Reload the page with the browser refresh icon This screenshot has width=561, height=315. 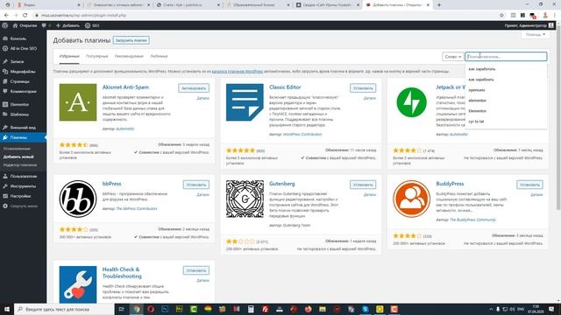[x=25, y=16]
